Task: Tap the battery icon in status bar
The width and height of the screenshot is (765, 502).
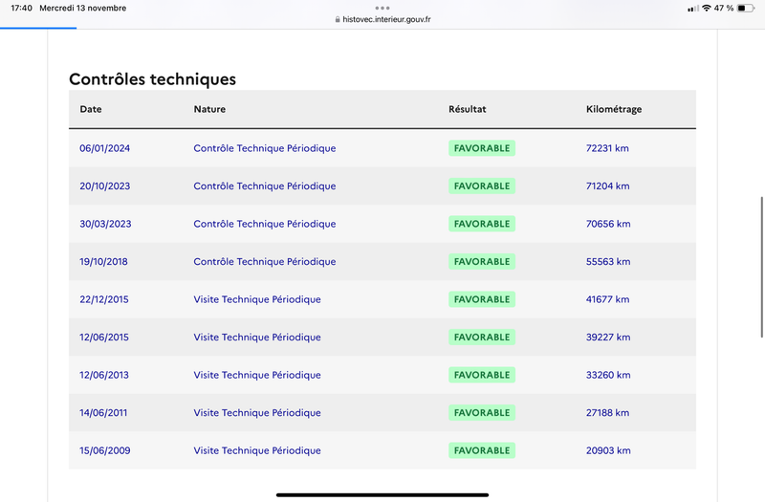Action: coord(746,8)
